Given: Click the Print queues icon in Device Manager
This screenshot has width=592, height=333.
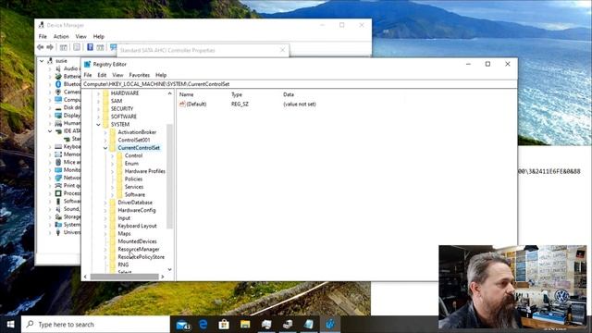Looking at the screenshot, I should click(58, 185).
